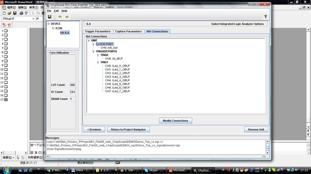The width and height of the screenshot is (311, 174).
Task: Collapse the CLOCK PORT node
Action: click(93, 44)
